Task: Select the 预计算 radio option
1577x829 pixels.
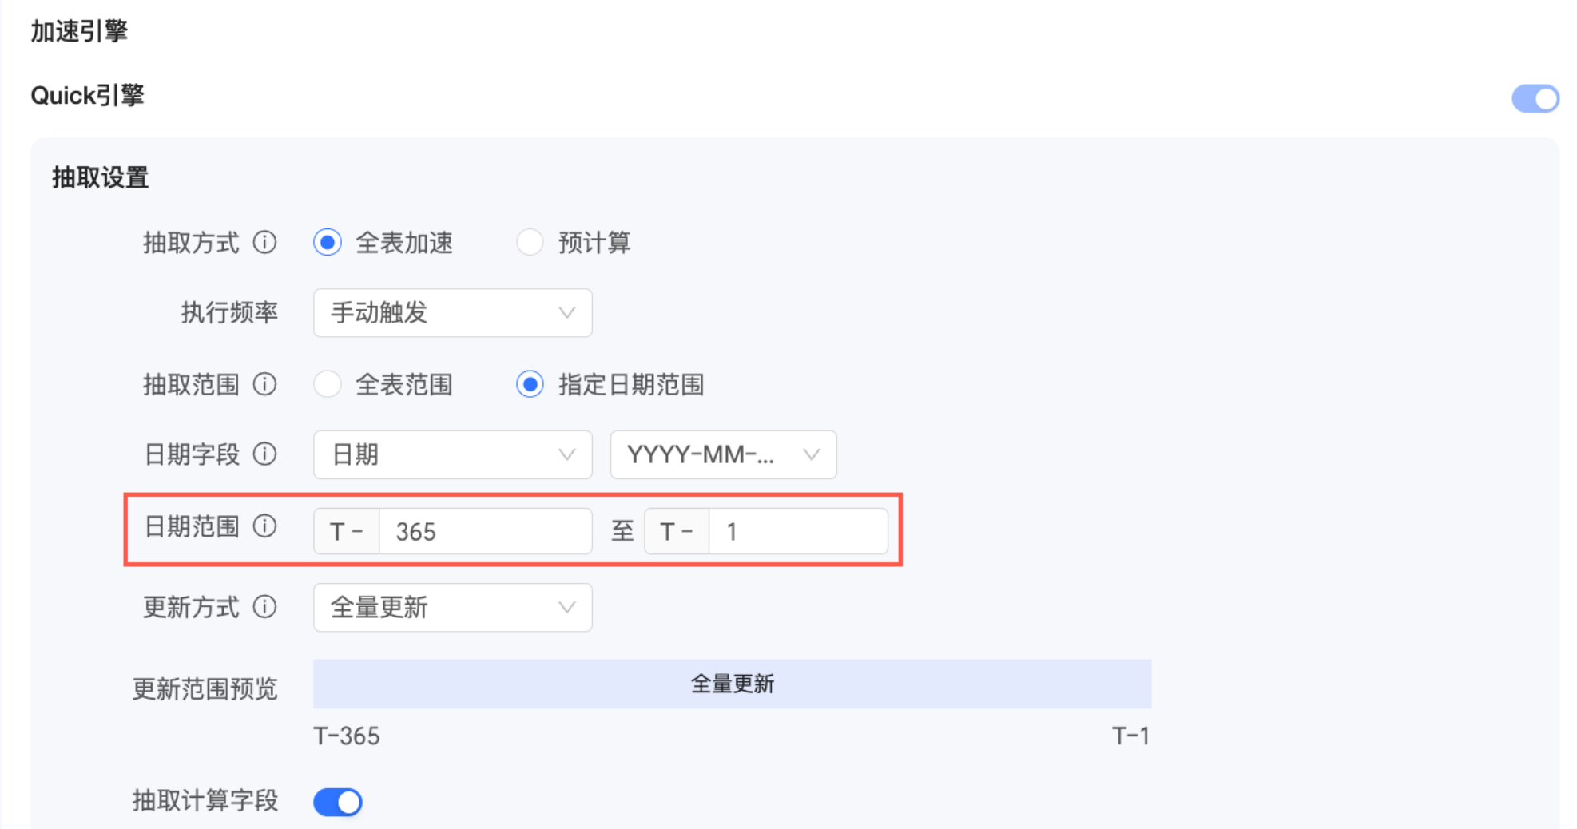Action: pos(530,242)
